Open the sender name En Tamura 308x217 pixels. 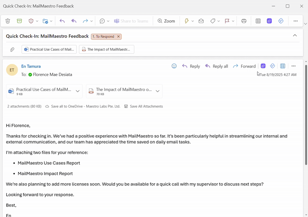pos(31,66)
